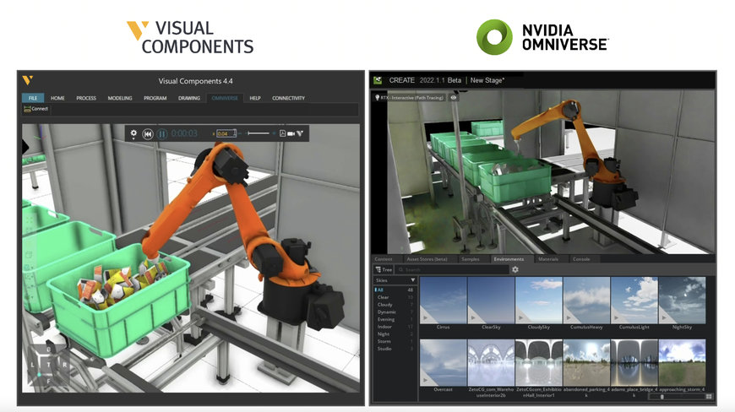This screenshot has height=412, width=735.
Task: Export simulation to PDF icon
Action: click(283, 133)
